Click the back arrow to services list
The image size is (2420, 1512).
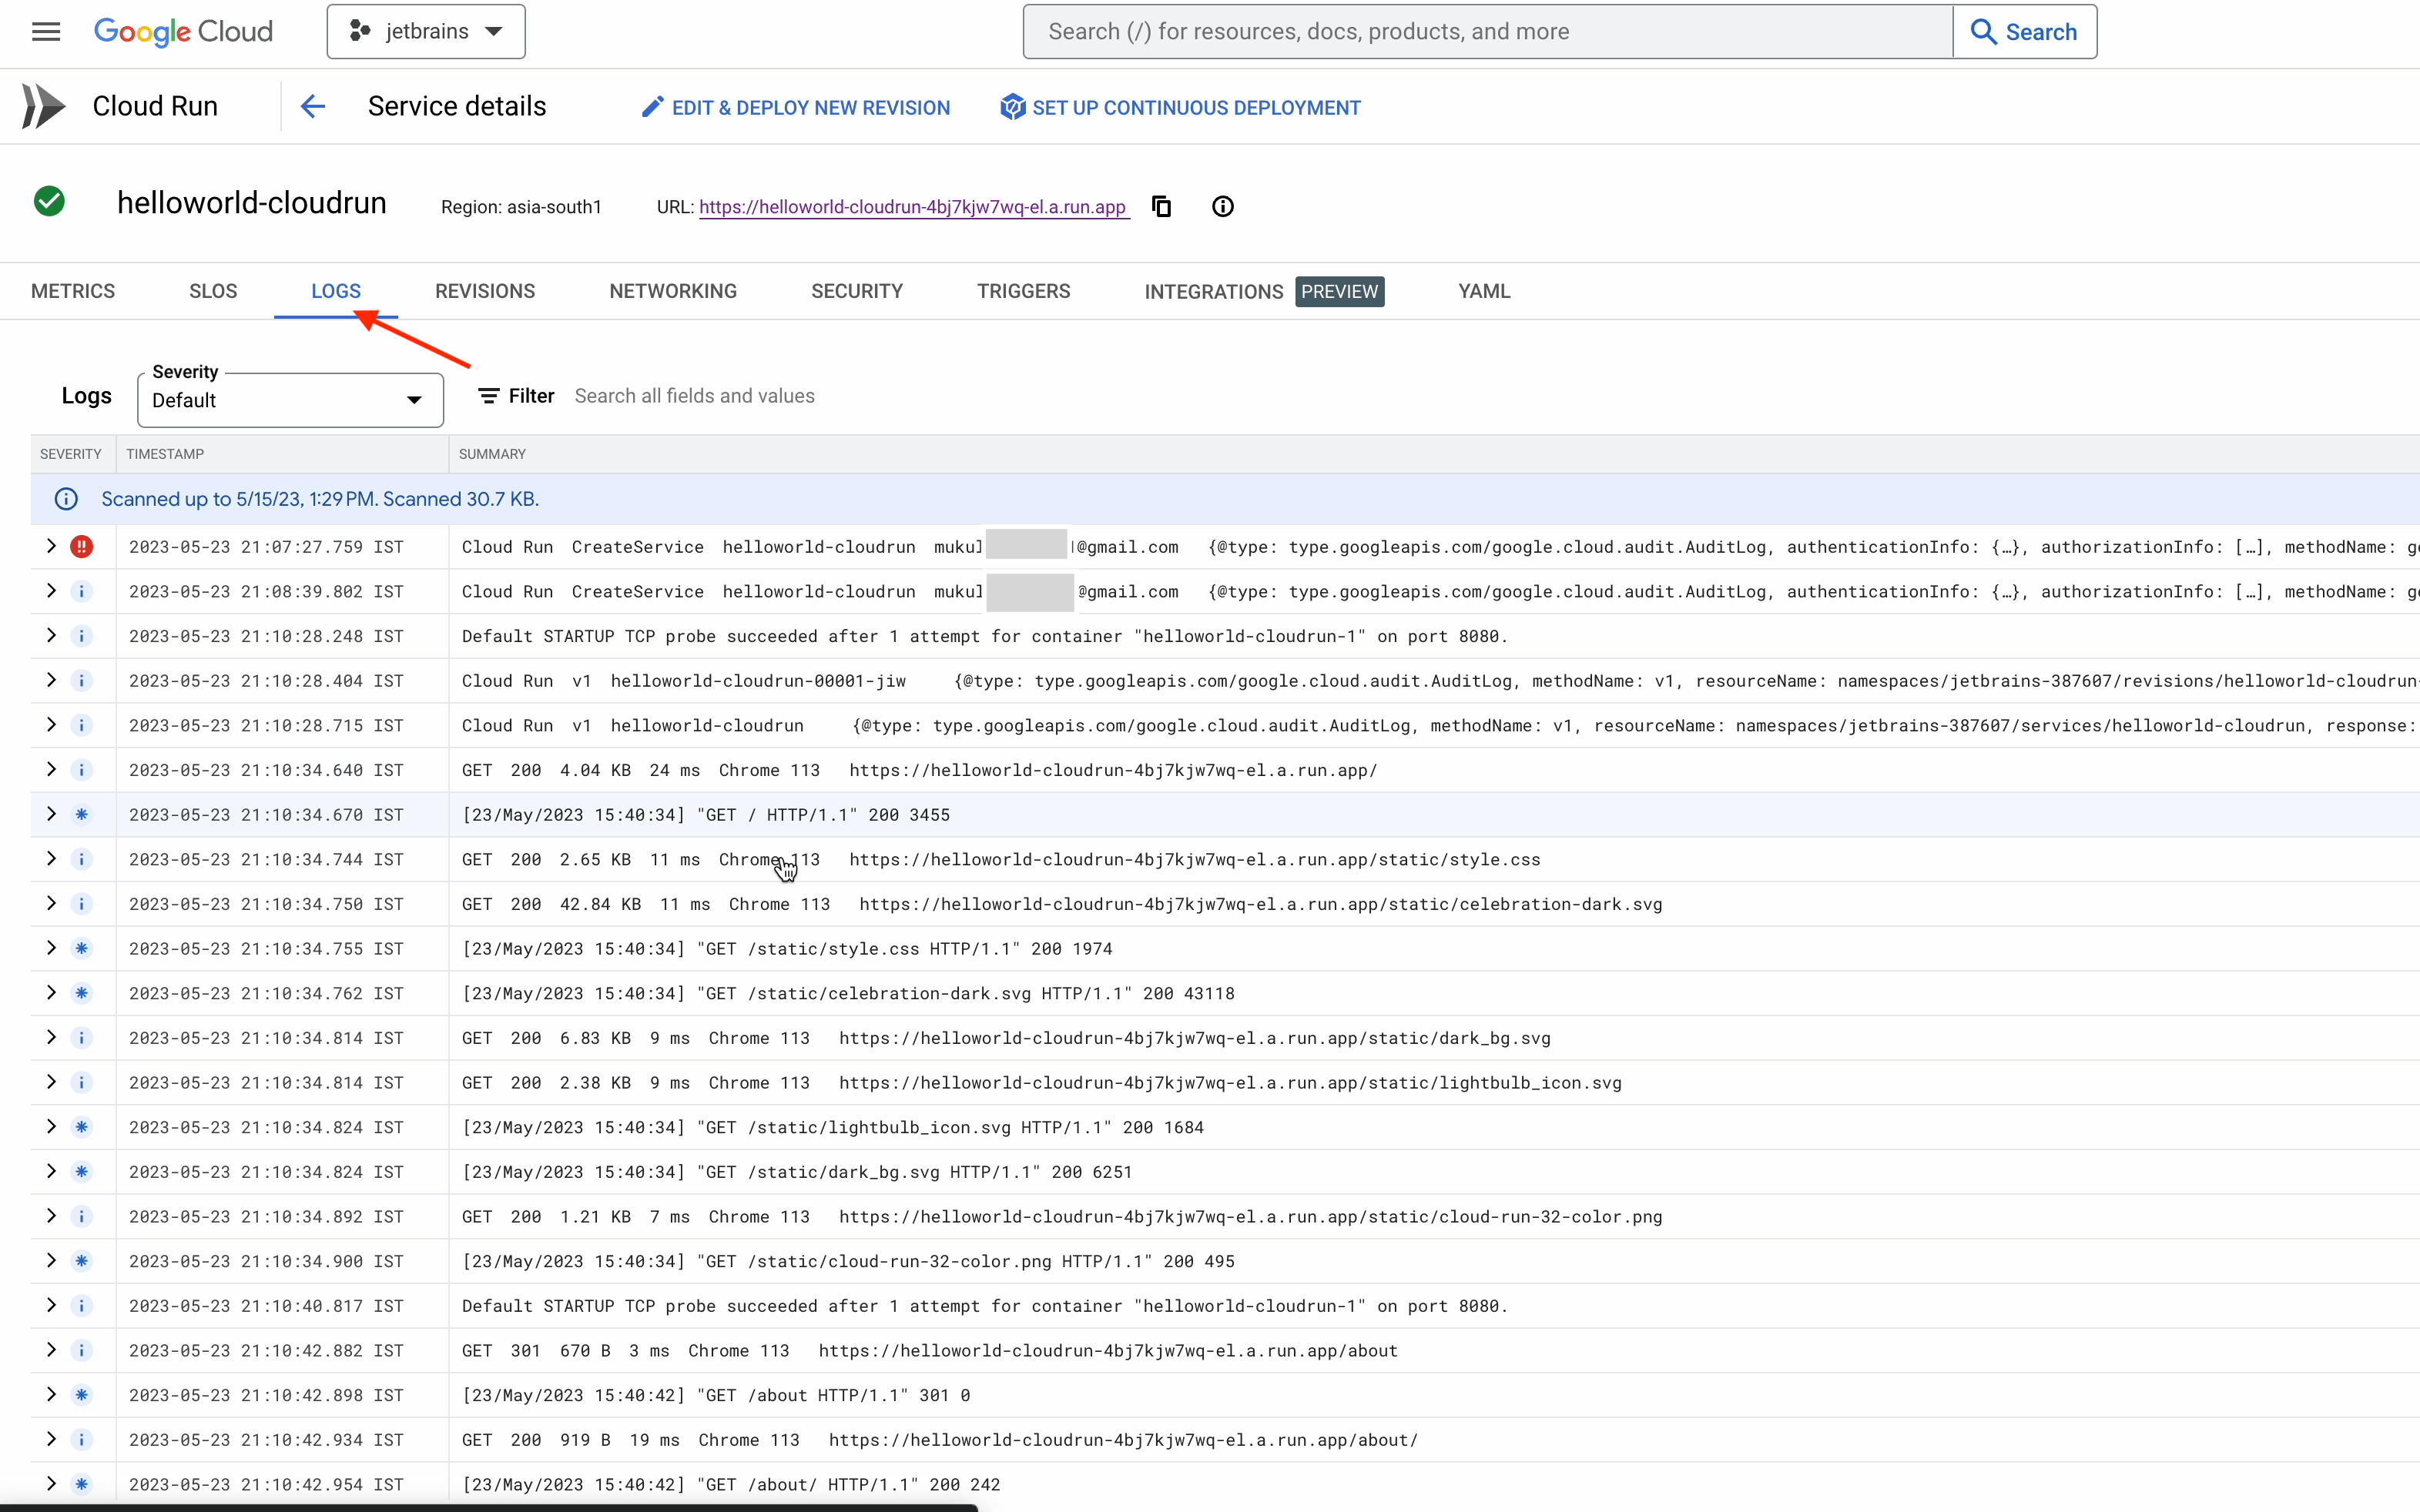point(313,107)
